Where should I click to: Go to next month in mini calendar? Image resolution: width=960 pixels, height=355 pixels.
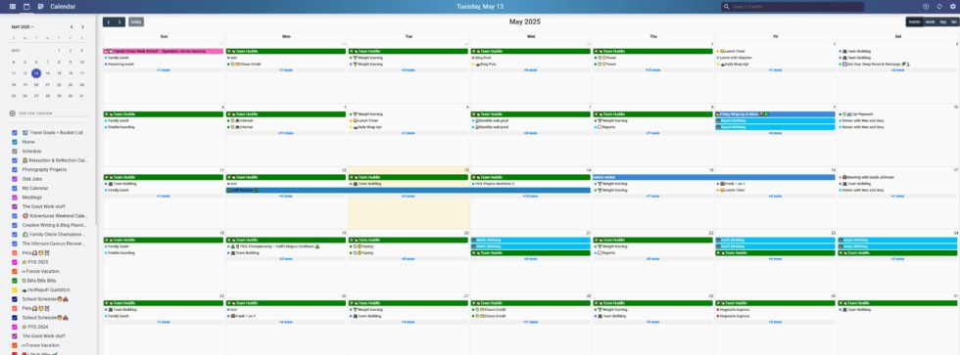tap(82, 26)
